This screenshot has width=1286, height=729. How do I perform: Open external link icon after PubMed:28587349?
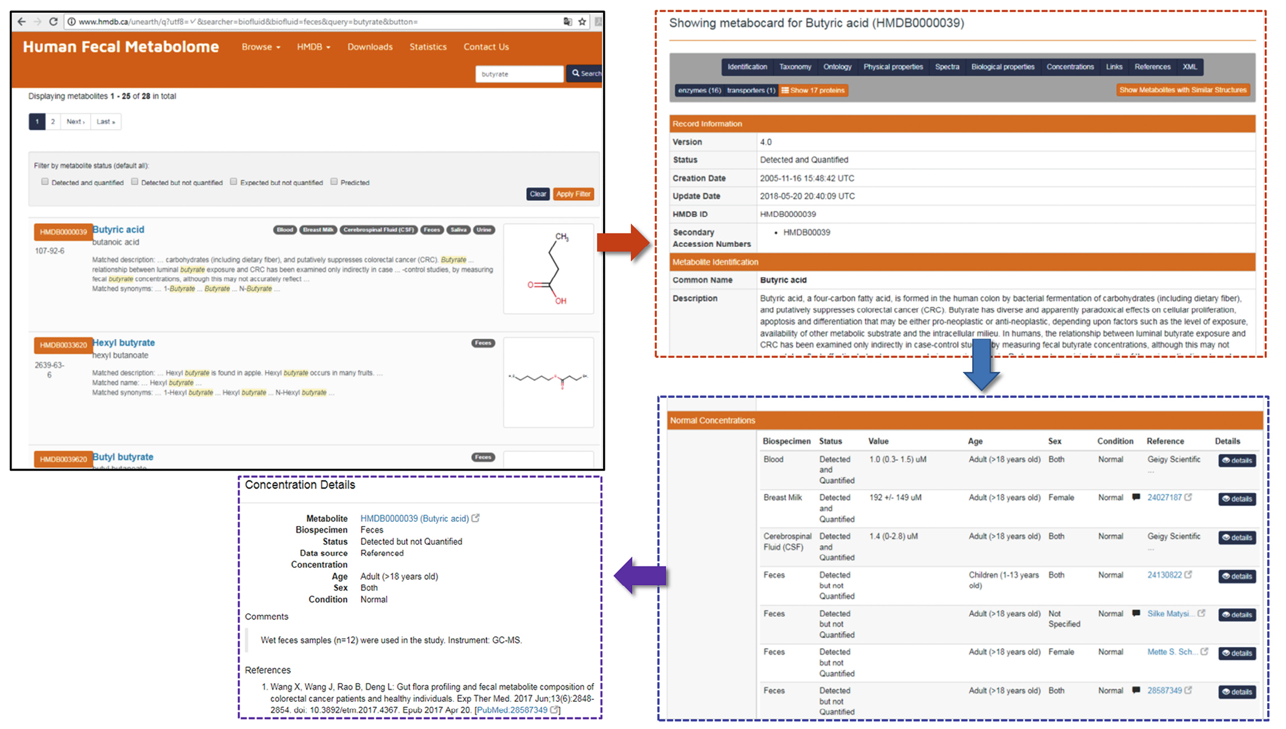coord(554,710)
